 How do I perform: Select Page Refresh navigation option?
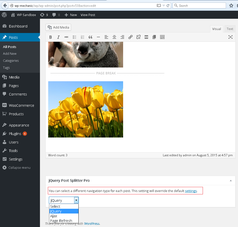point(61,221)
